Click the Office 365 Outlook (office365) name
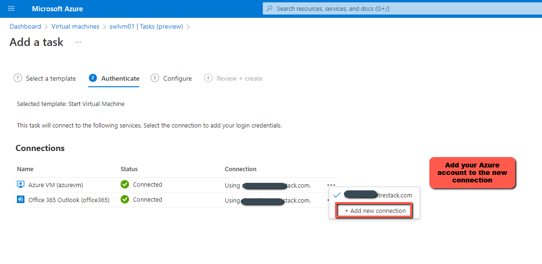Screen dimensions: 542x264 (x=69, y=200)
